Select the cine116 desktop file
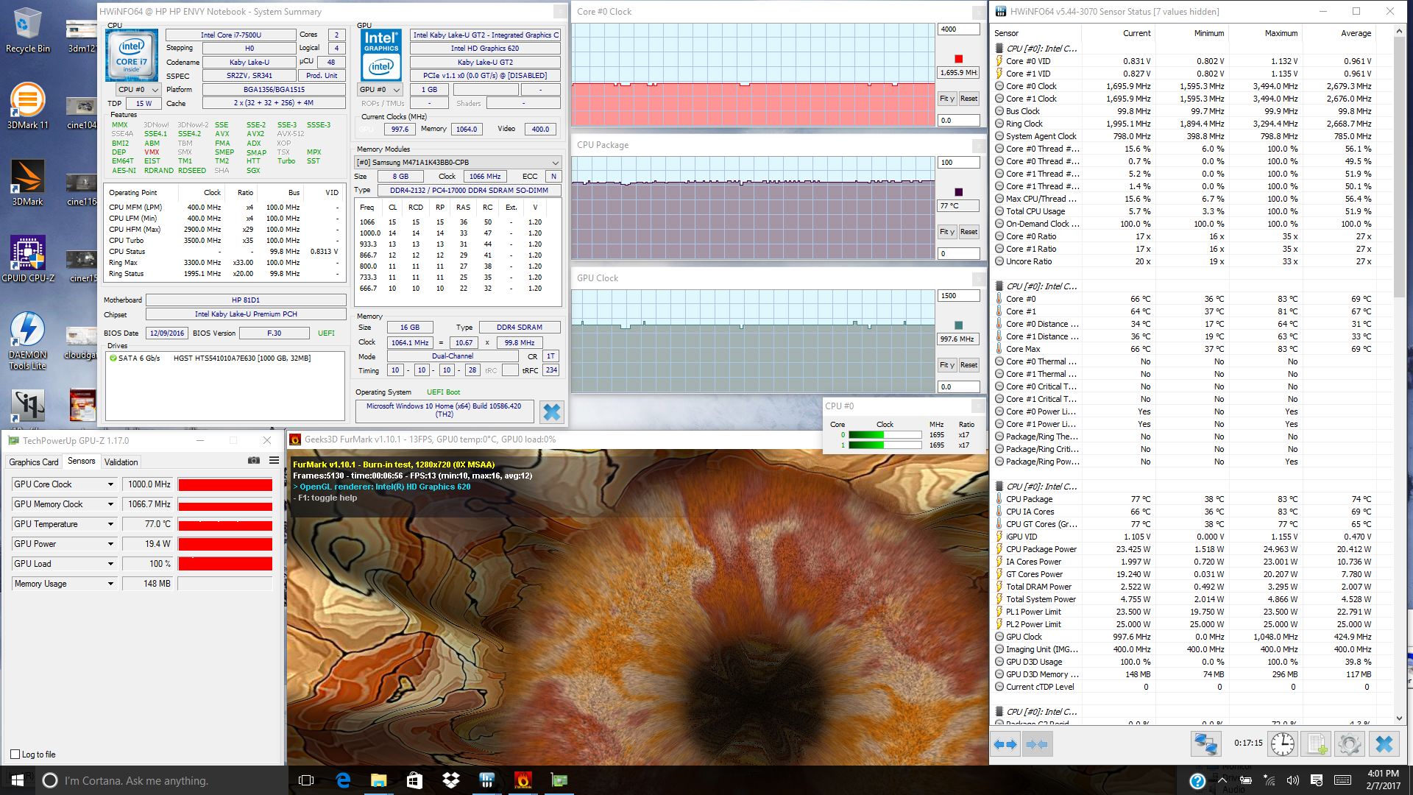 point(81,189)
